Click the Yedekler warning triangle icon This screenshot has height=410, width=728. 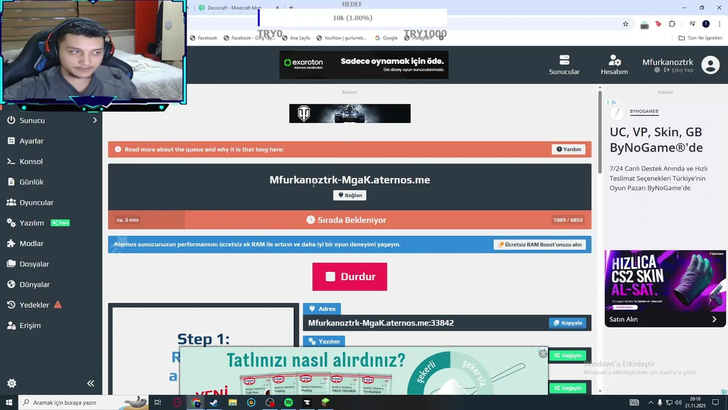(x=57, y=305)
